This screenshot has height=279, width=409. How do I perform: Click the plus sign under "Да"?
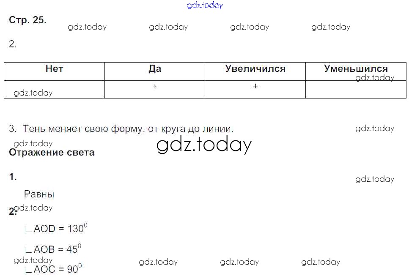(155, 86)
